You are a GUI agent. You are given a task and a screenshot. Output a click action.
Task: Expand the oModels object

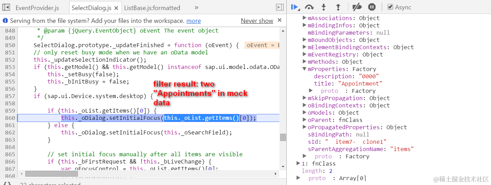click(x=304, y=113)
